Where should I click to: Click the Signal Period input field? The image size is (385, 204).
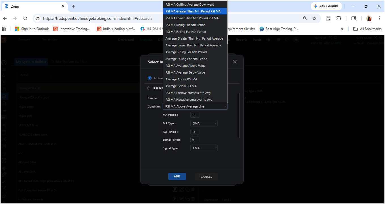pos(195,139)
